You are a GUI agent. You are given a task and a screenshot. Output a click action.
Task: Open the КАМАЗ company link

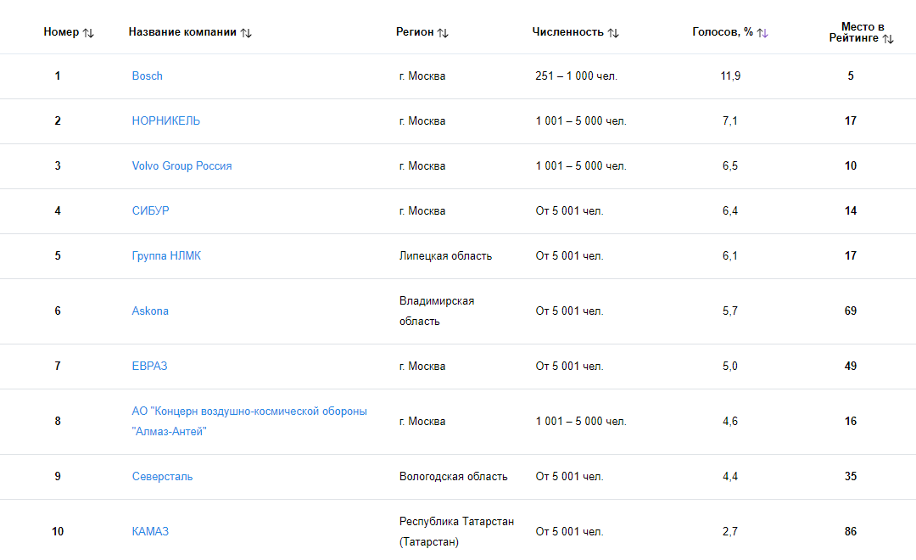[150, 531]
